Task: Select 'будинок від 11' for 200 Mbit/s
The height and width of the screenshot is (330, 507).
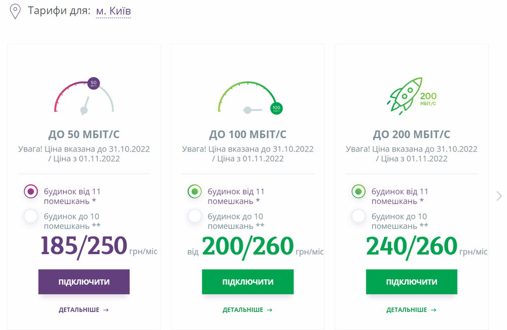Action: pos(358,192)
